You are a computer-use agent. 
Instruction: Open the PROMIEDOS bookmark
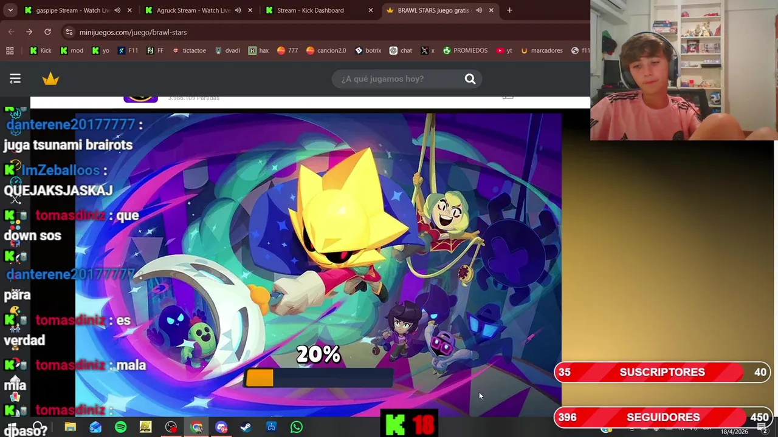[x=465, y=50]
